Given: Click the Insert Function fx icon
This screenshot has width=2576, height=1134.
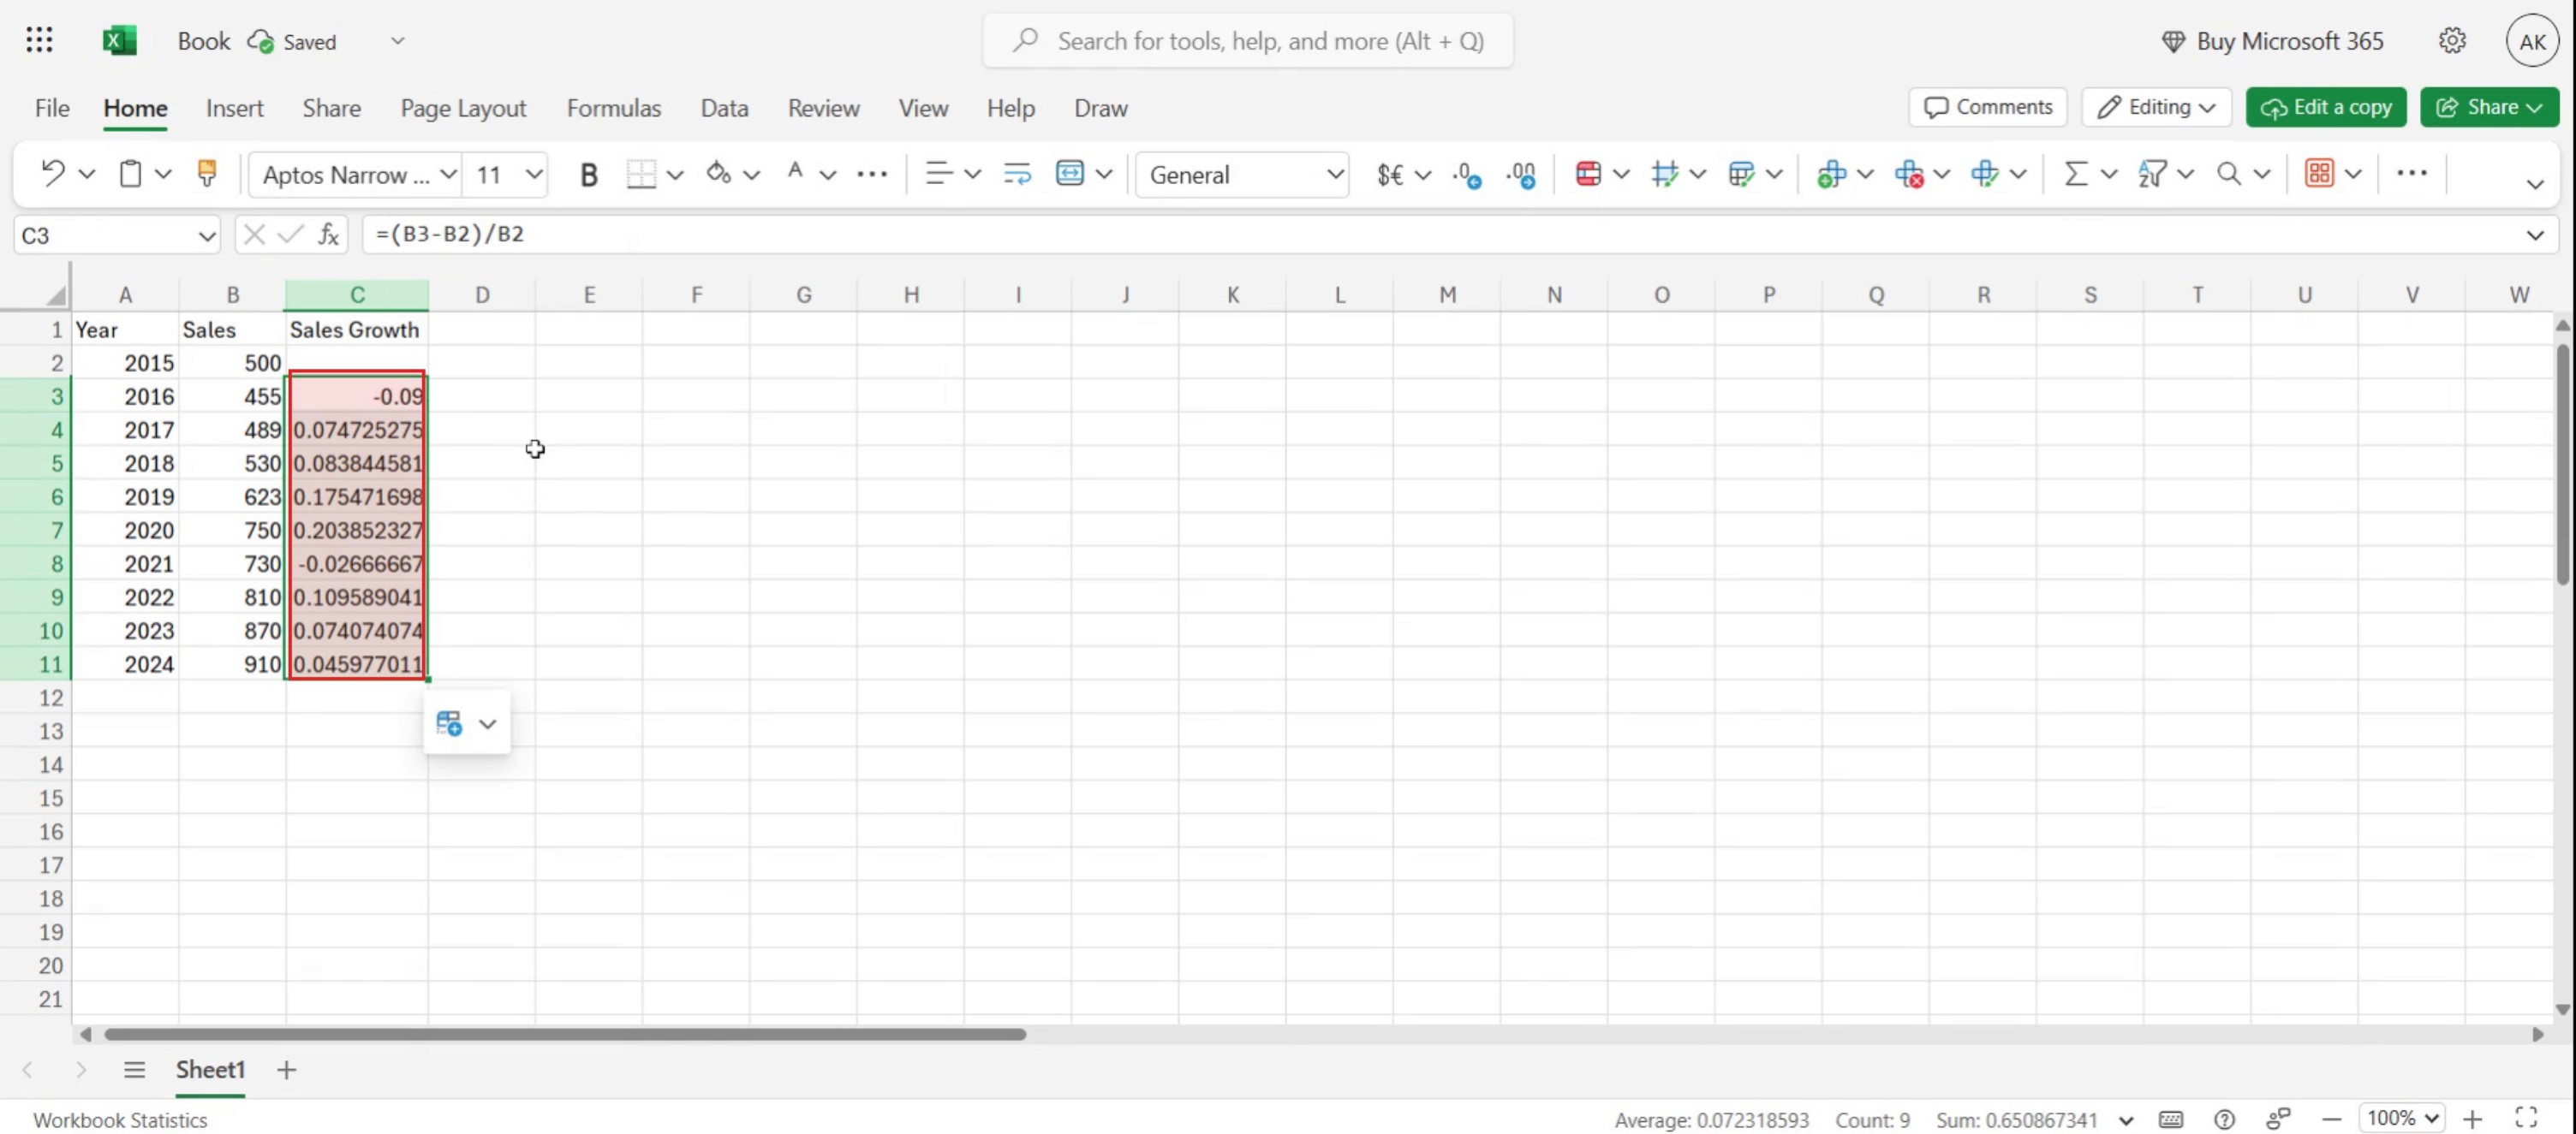Looking at the screenshot, I should [328, 235].
